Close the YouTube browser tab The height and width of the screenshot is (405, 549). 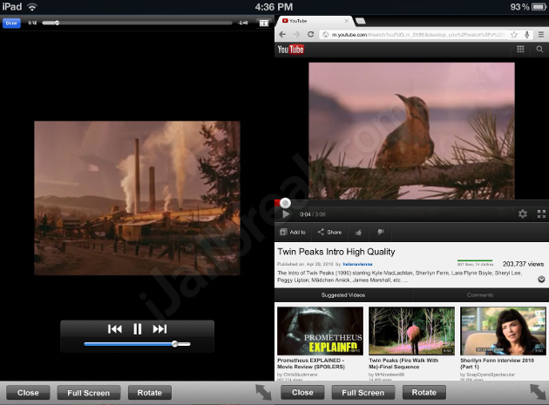pos(346,21)
